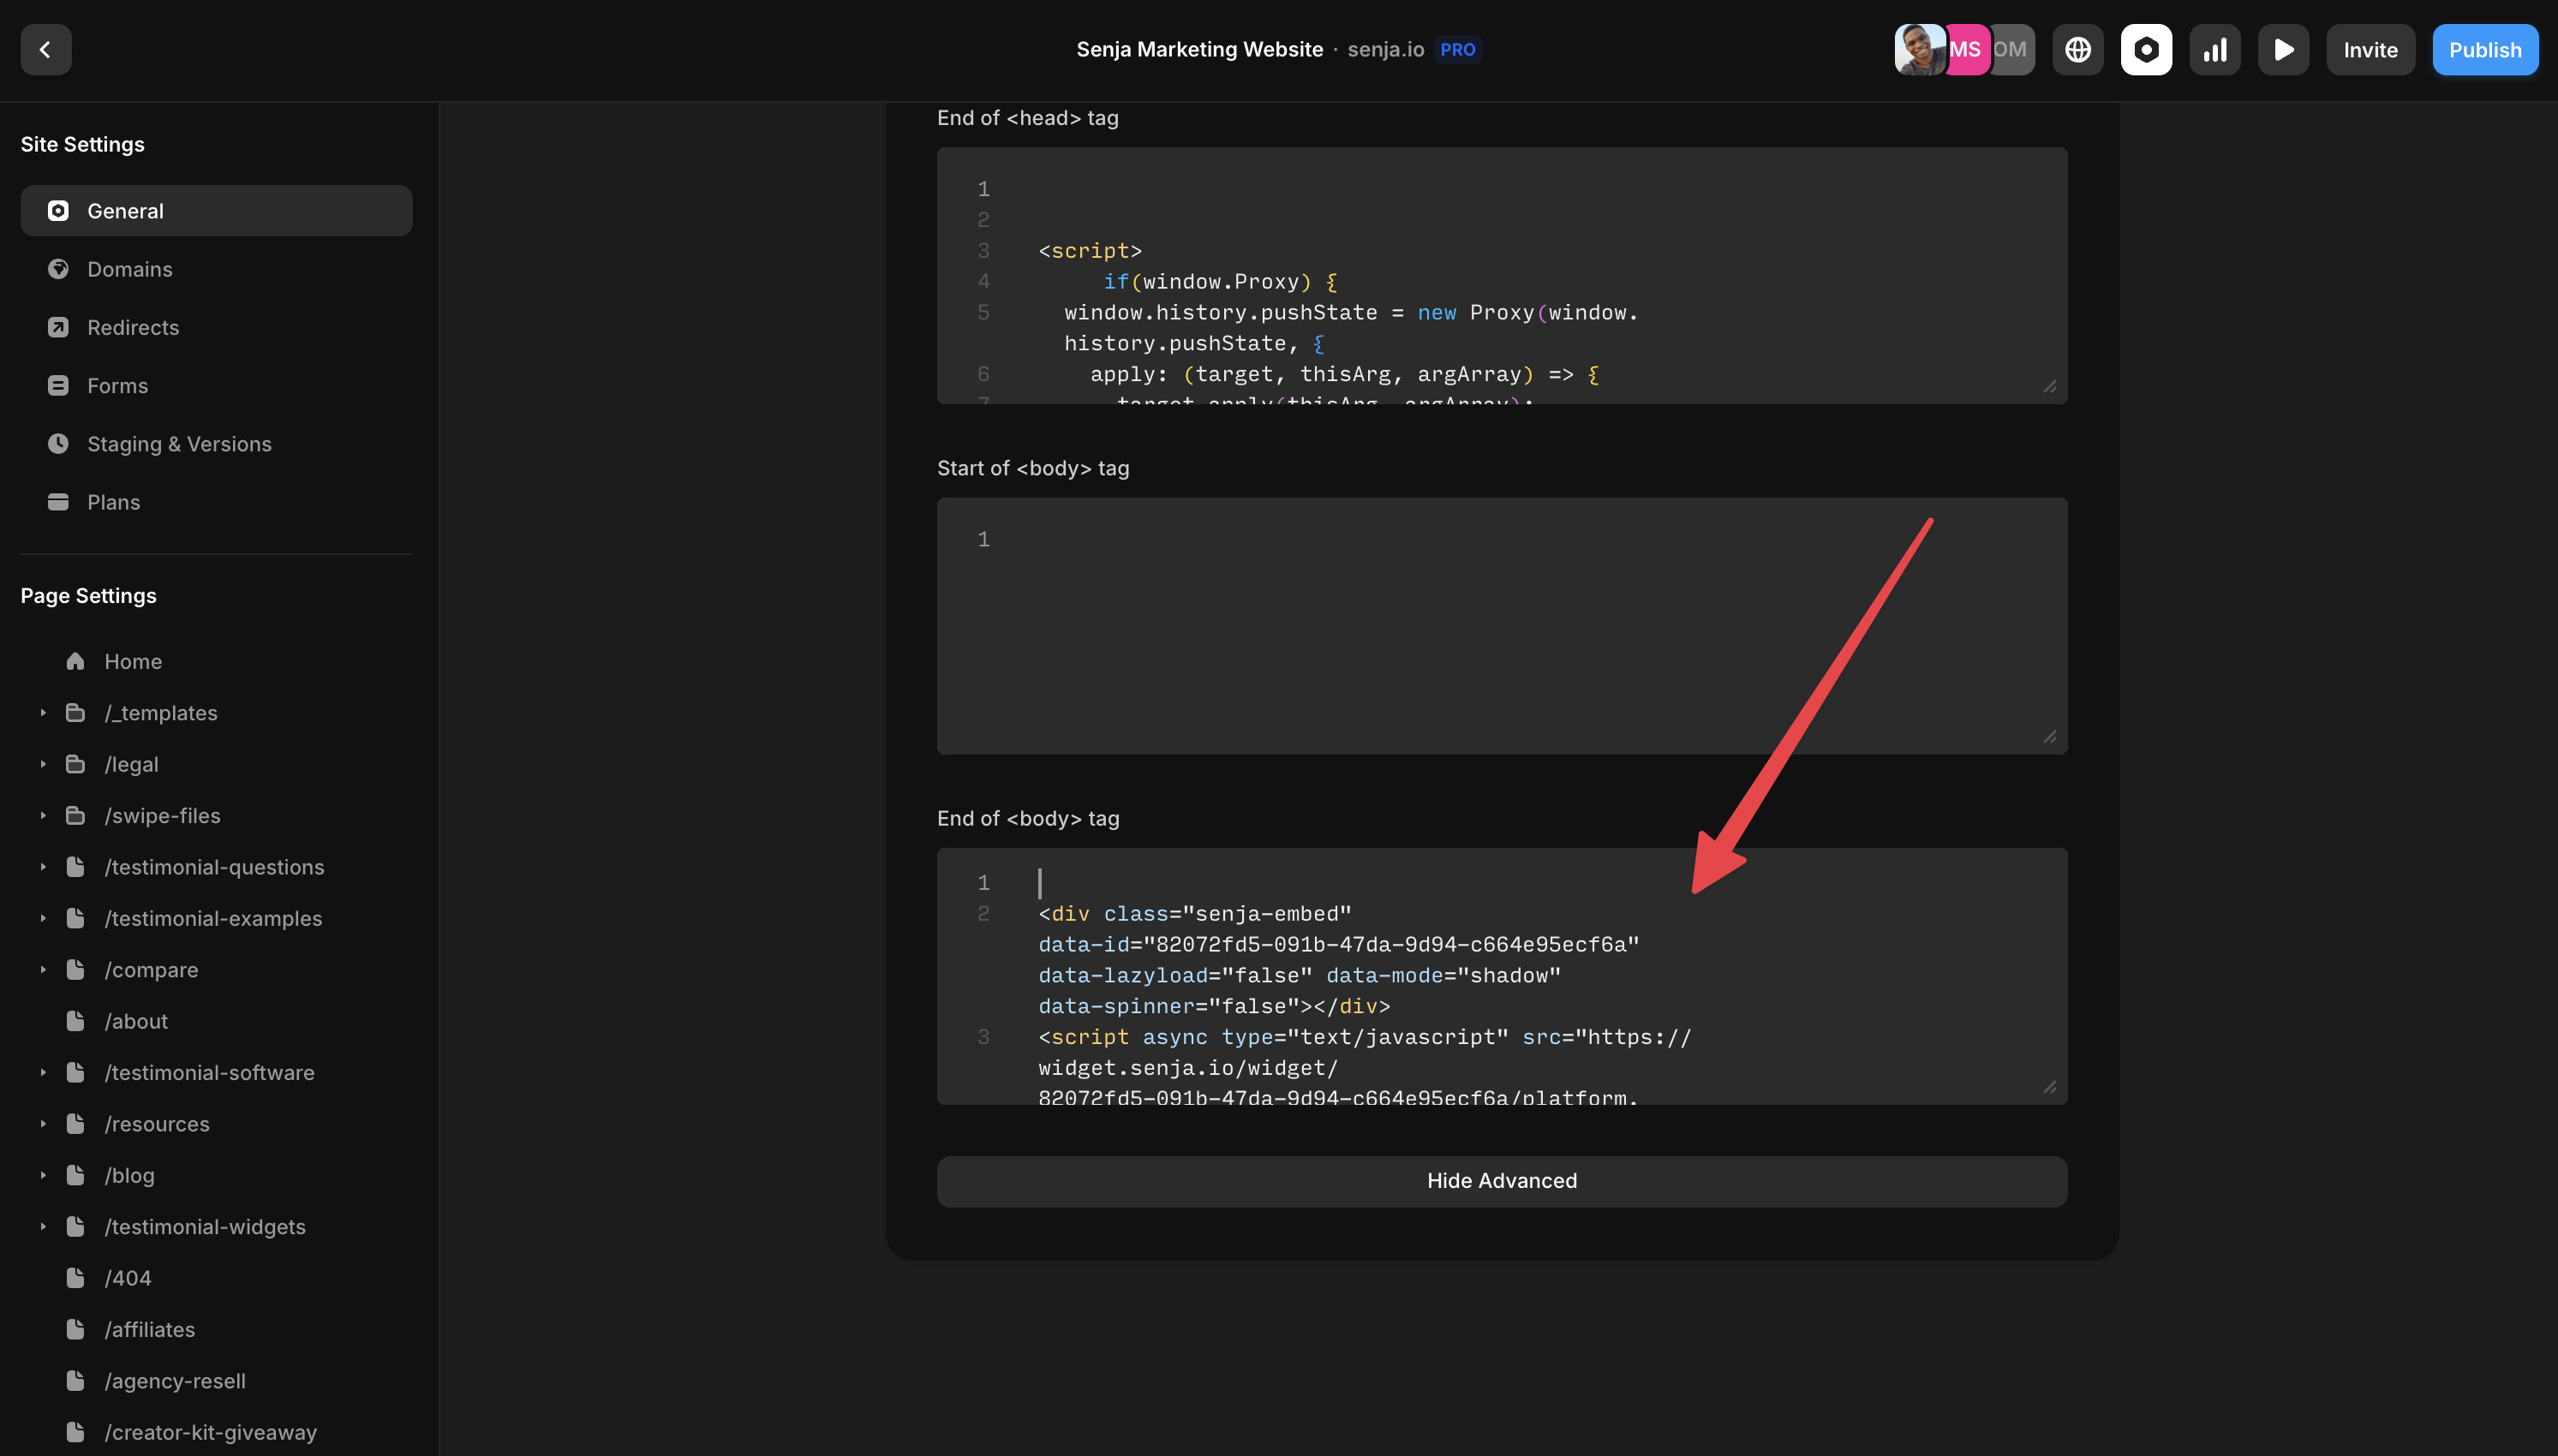Open Domains settings
The image size is (2558, 1456).
pos(216,269)
